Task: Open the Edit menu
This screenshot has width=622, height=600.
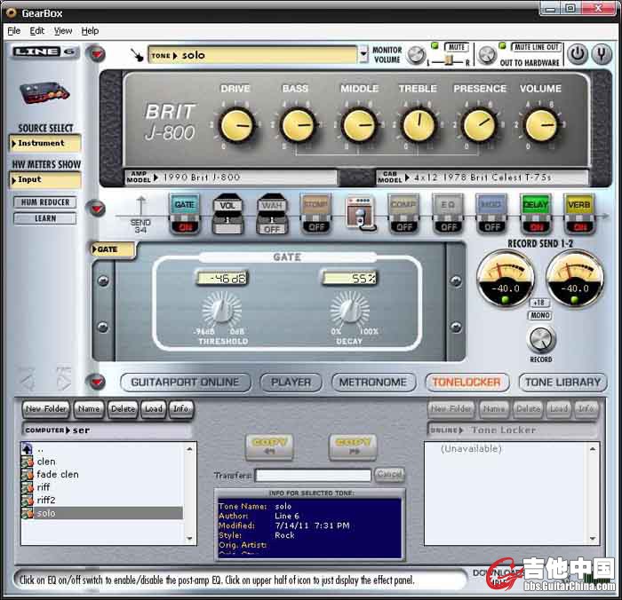Action: point(37,31)
